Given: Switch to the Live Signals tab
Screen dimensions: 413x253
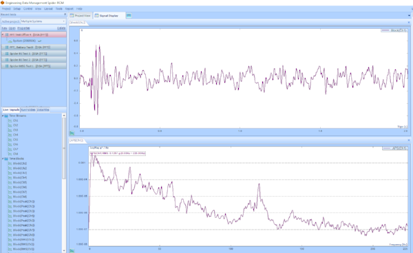Looking at the screenshot, I should 11,110.
